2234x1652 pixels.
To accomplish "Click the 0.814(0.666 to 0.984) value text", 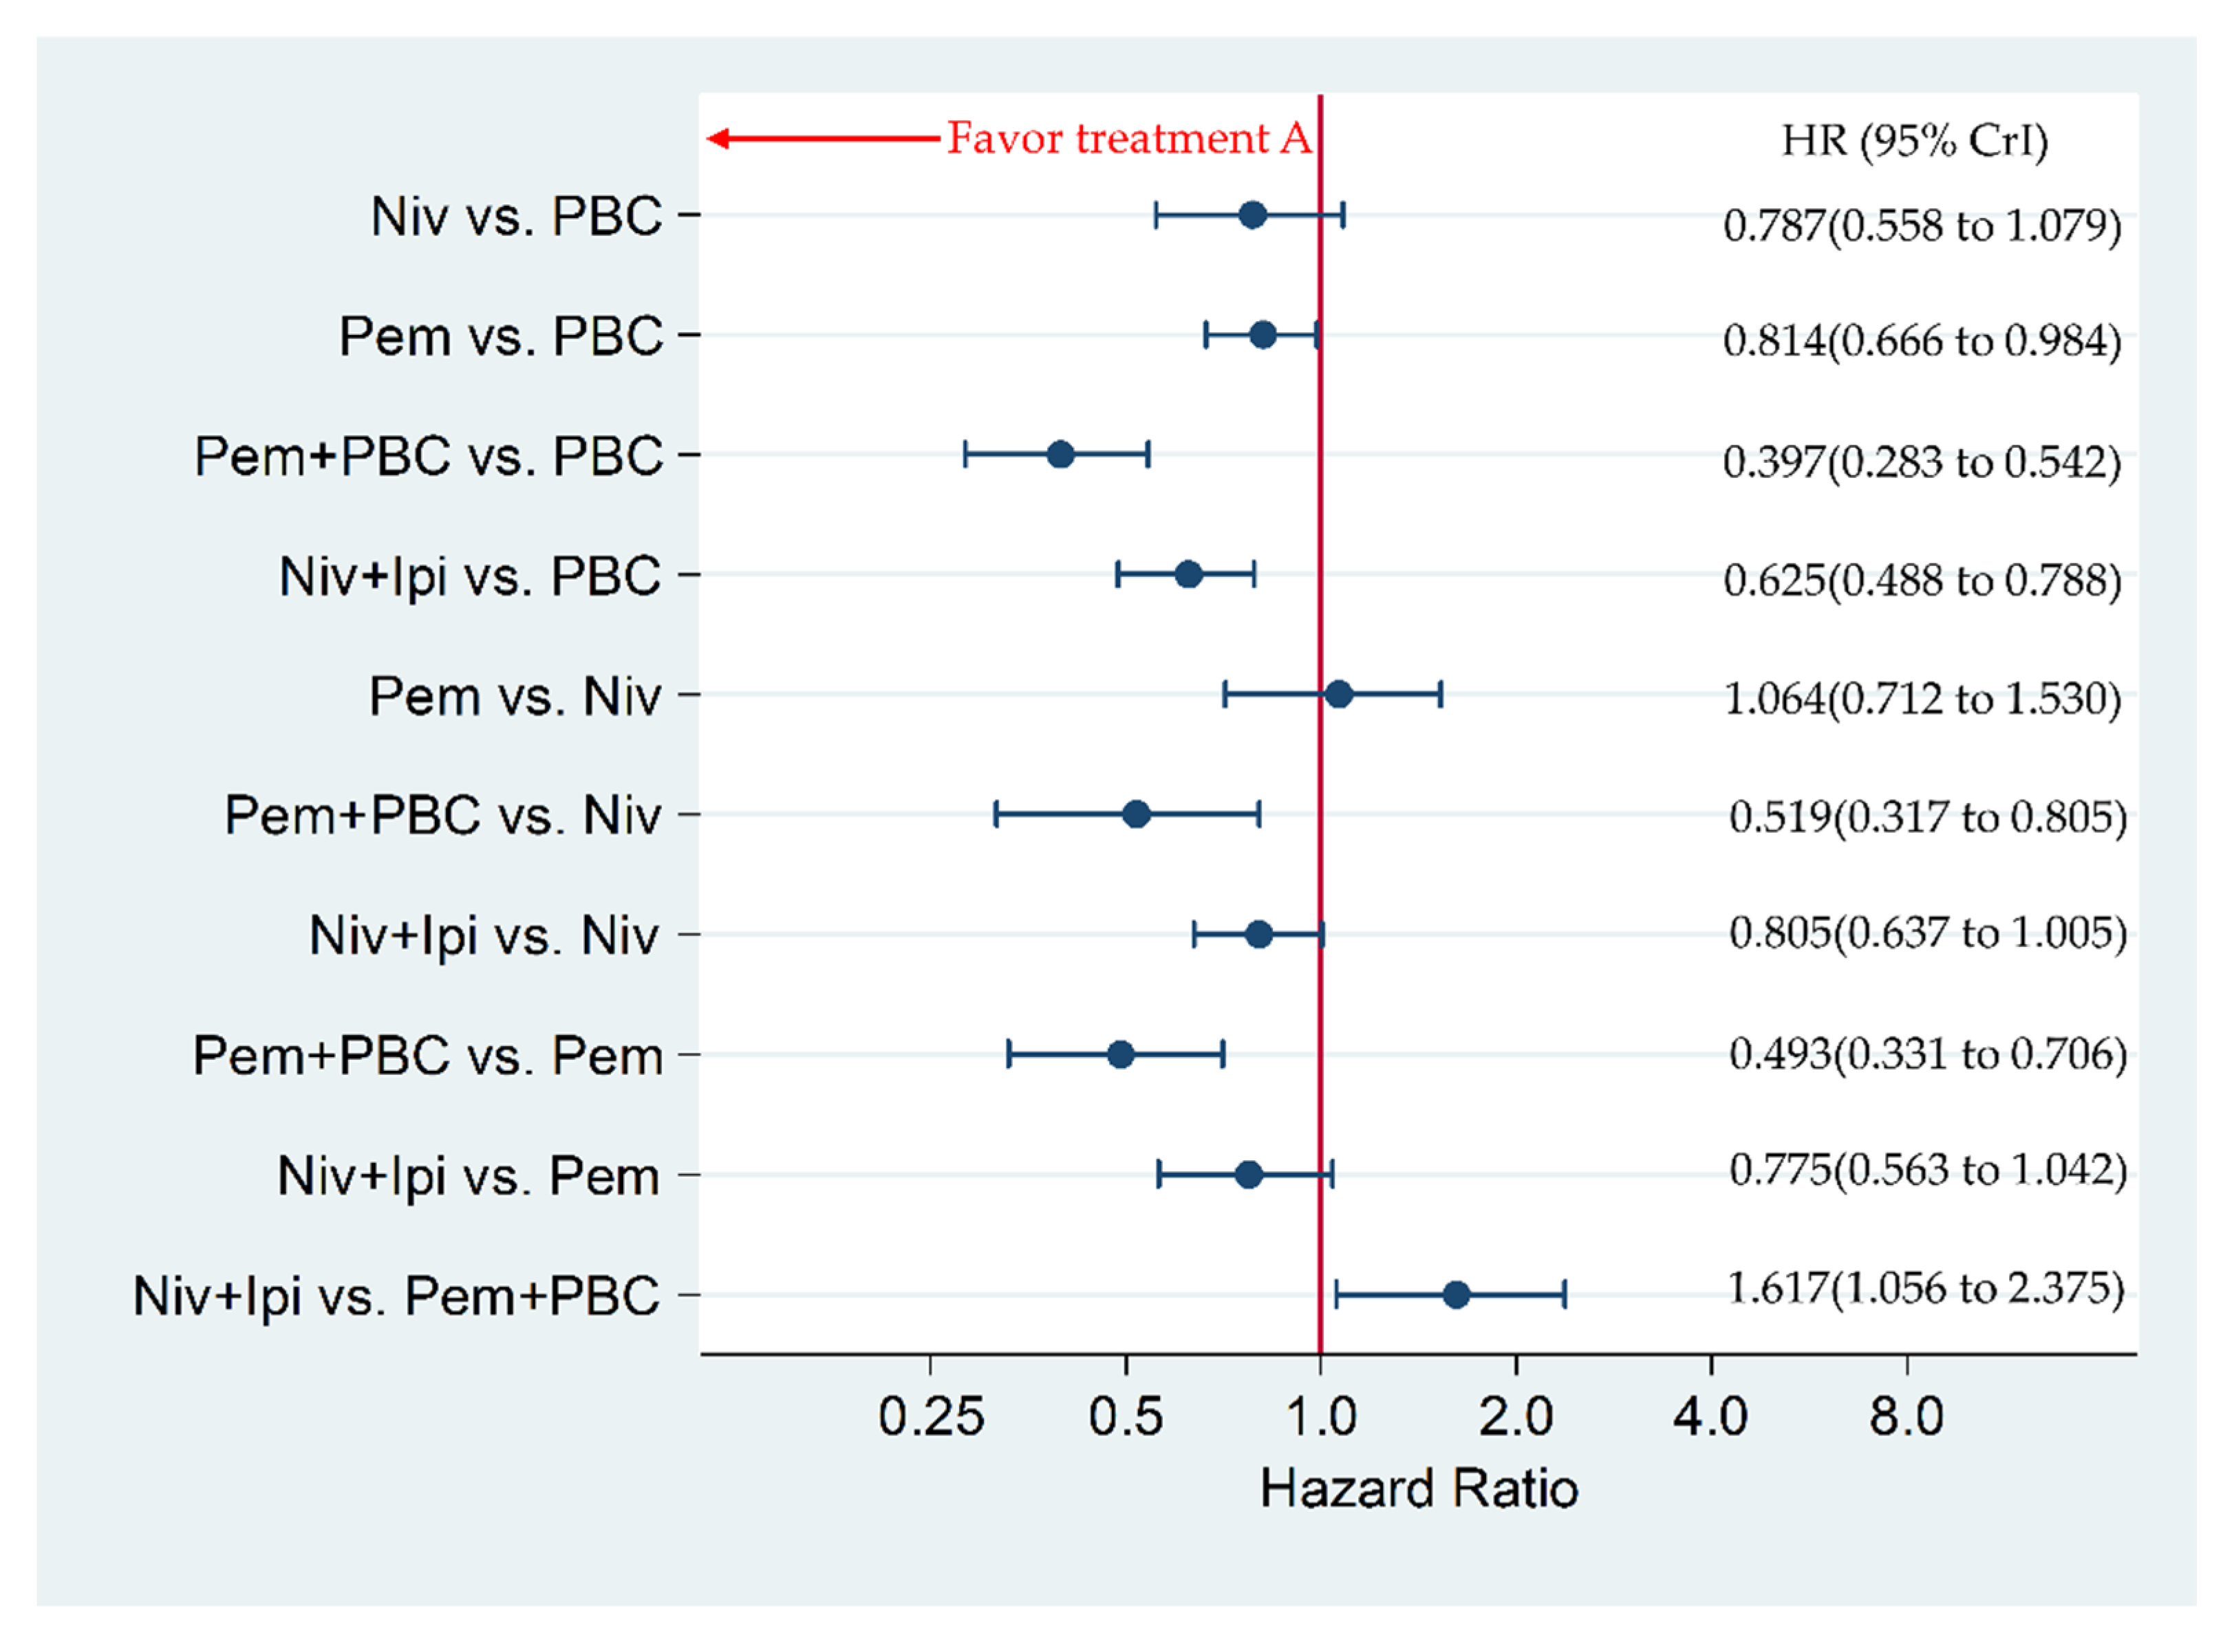I will point(1922,342).
